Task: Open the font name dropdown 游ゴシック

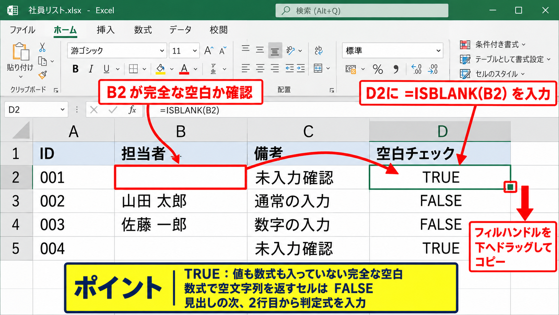Action: [162, 51]
